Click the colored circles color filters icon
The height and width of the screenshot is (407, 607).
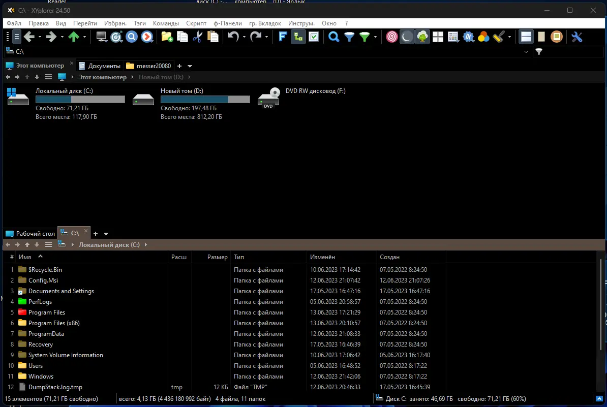(x=483, y=37)
